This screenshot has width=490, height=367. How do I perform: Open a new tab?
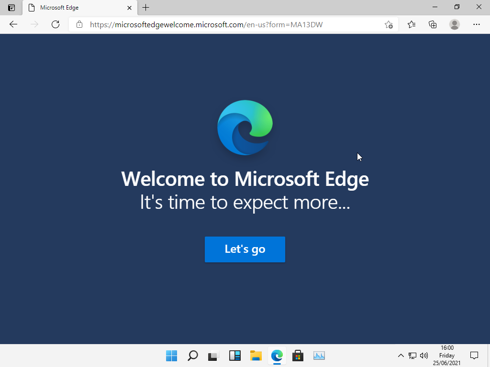pos(146,8)
